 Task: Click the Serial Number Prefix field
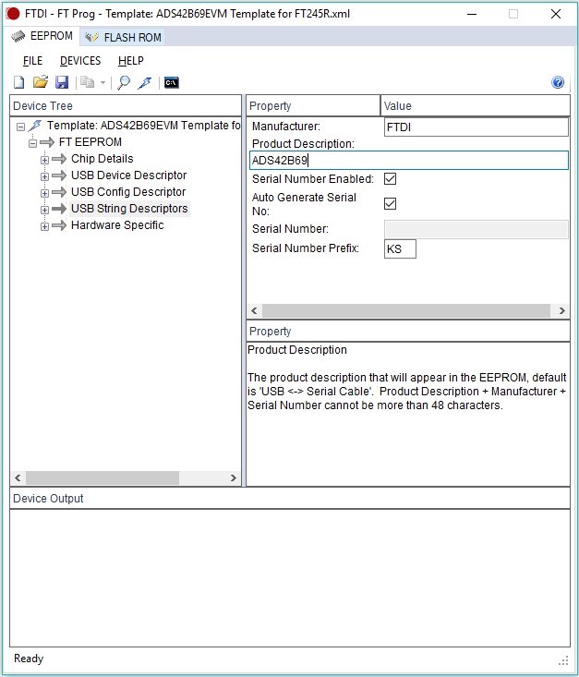[400, 249]
